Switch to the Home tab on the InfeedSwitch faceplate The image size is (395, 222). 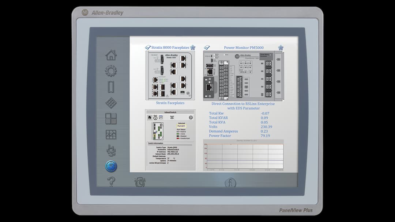[149, 117]
